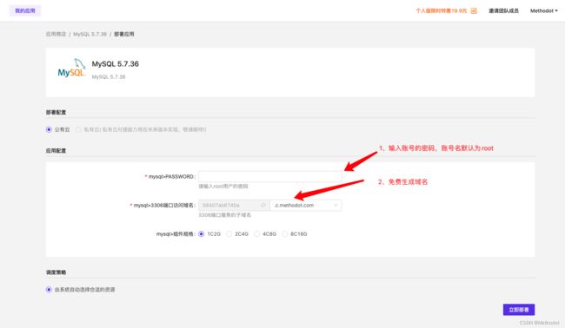This screenshot has width=565, height=328.
Task: Click the 应用配置 section heading
Action: [x=56, y=151]
